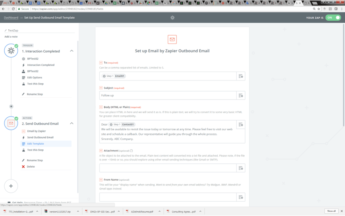
Task: Click the empty Attachment field
Action: point(168,168)
